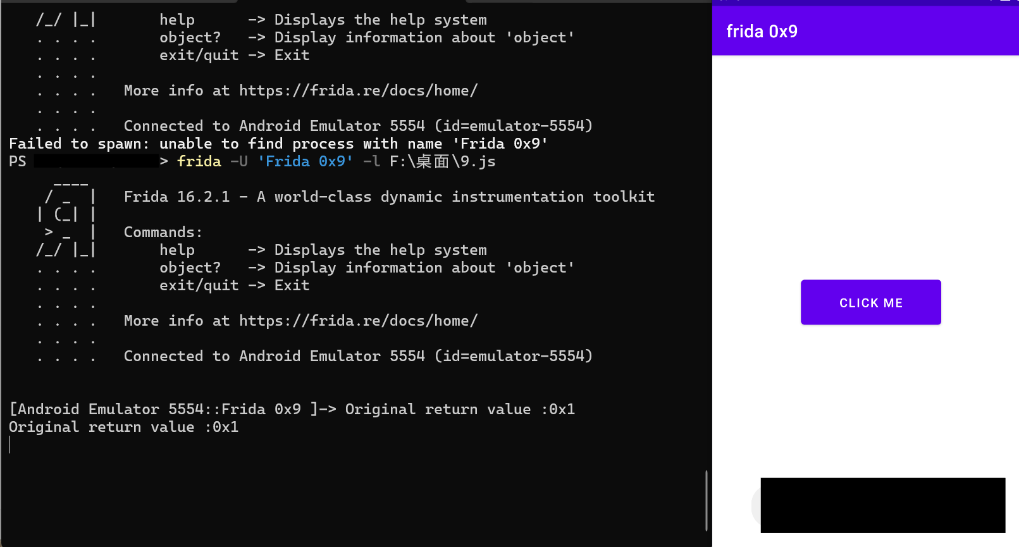1019x547 pixels.
Task: Click the last Original return value :0x1 line
Action: pos(124,427)
